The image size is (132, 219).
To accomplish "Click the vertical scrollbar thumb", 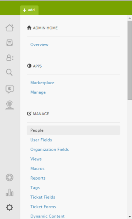I will [x=130, y=60].
